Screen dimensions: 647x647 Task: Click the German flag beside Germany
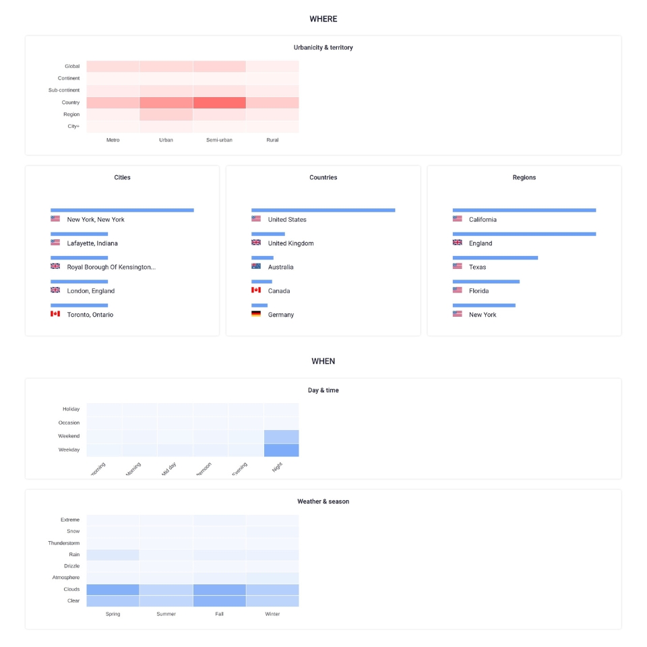[x=256, y=314]
